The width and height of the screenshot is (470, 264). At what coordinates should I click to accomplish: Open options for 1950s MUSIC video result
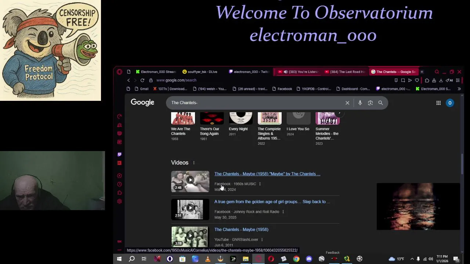click(x=260, y=184)
